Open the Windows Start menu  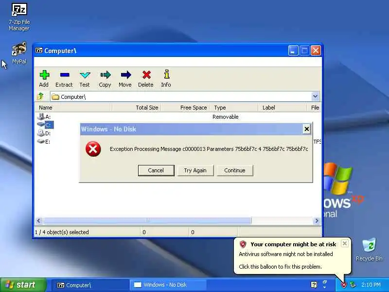(x=23, y=285)
